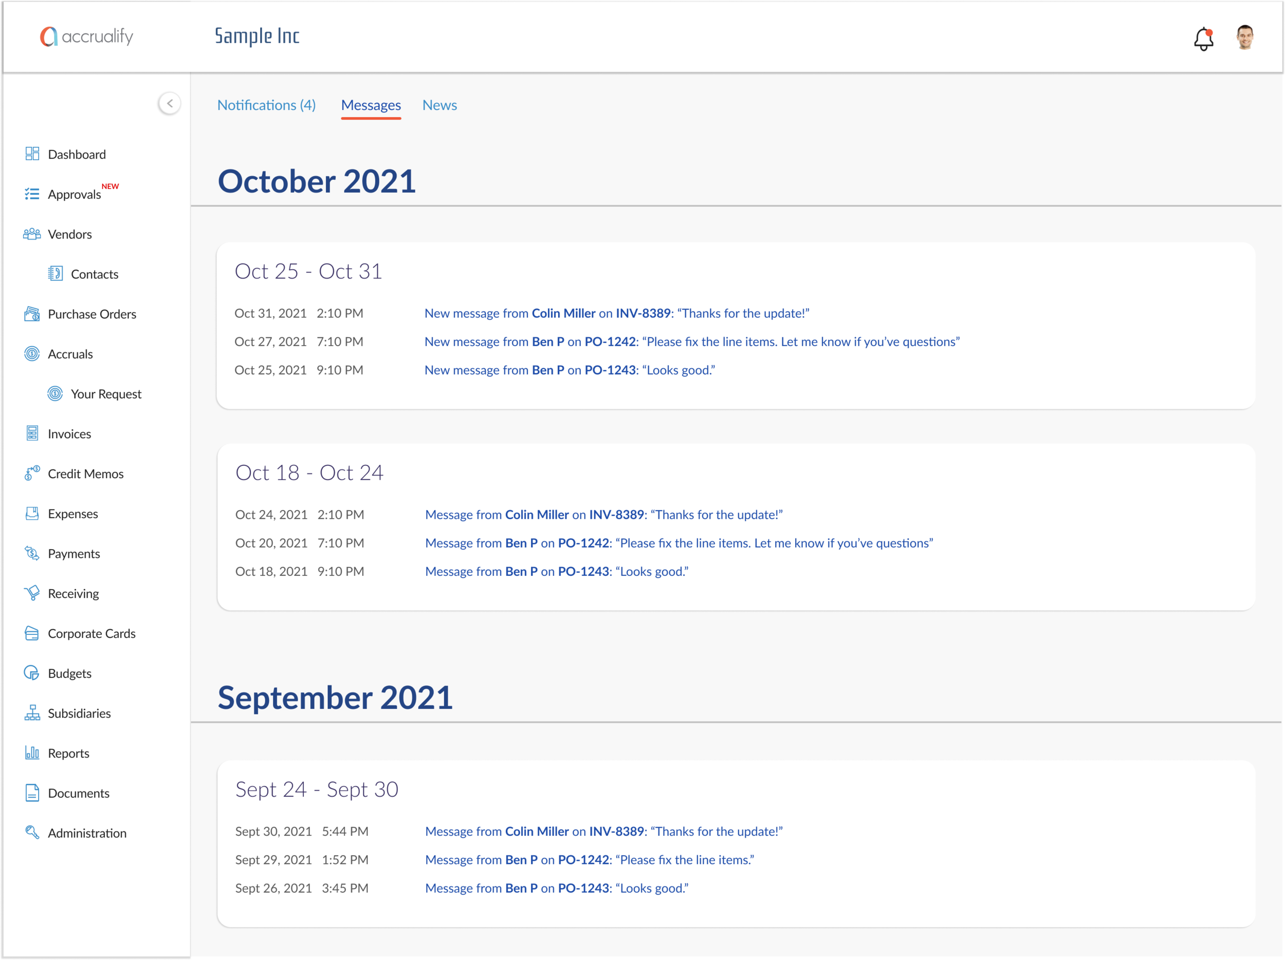Open Oct 27 Ben P message on PO-1242

pyautogui.click(x=691, y=342)
